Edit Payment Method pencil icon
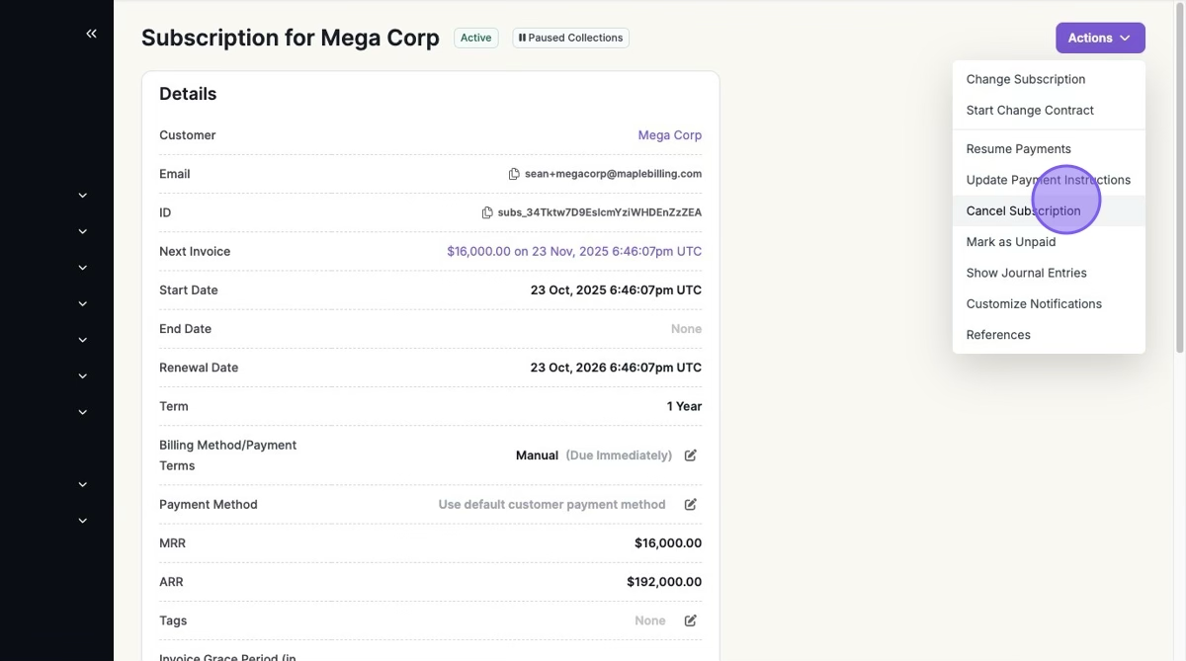1186x661 pixels. [x=691, y=504]
